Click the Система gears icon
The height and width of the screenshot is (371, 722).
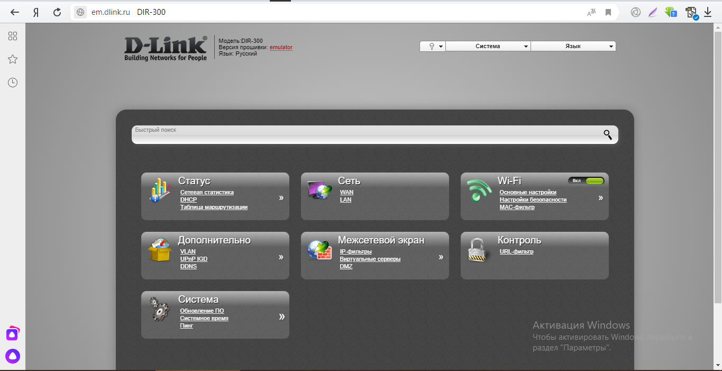[x=159, y=309]
